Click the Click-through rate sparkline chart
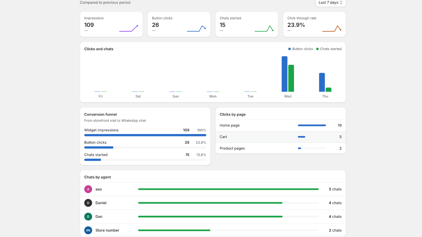This screenshot has width=422, height=237. pos(332,28)
